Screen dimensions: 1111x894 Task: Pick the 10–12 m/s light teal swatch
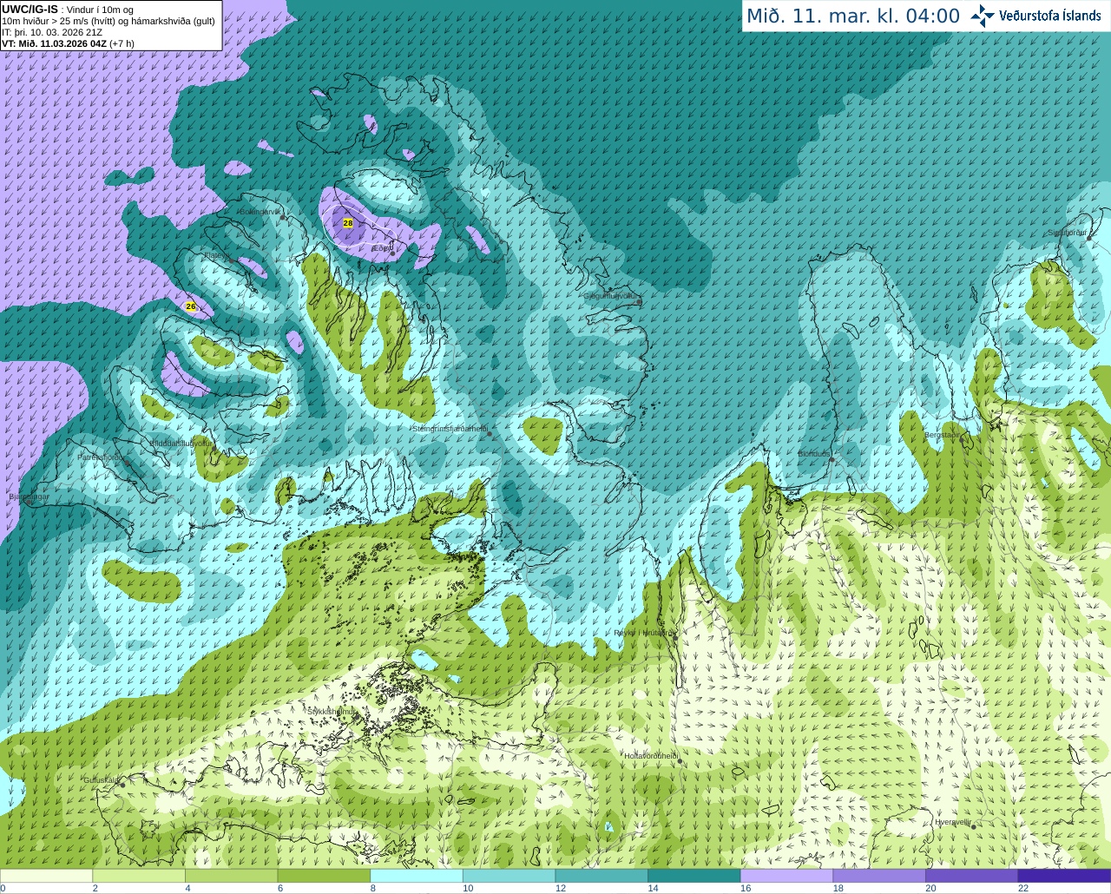tap(509, 876)
